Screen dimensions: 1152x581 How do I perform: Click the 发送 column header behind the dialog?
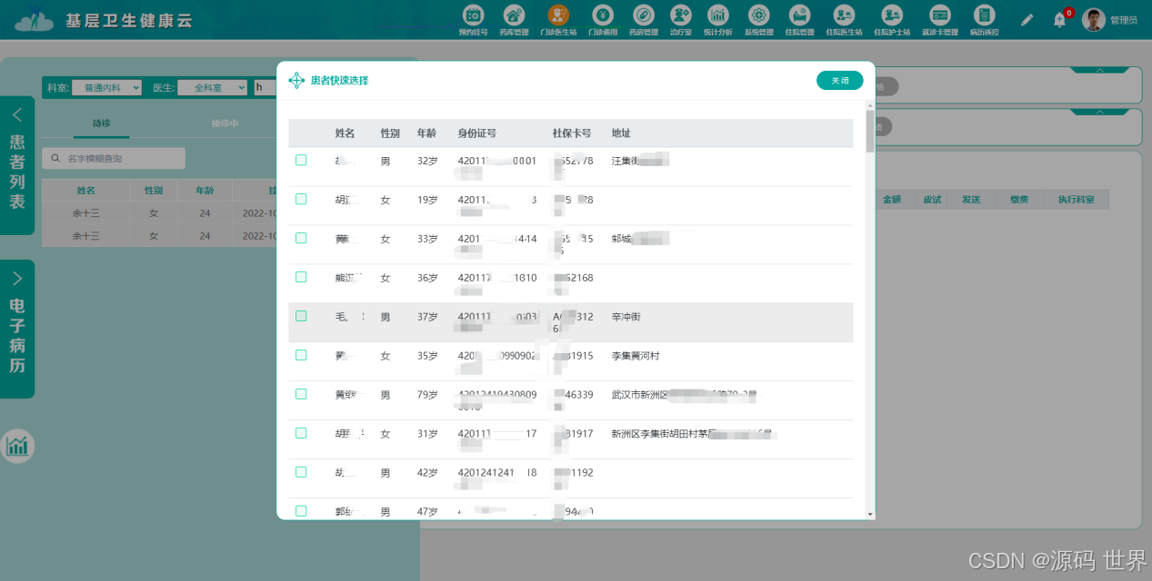click(971, 200)
